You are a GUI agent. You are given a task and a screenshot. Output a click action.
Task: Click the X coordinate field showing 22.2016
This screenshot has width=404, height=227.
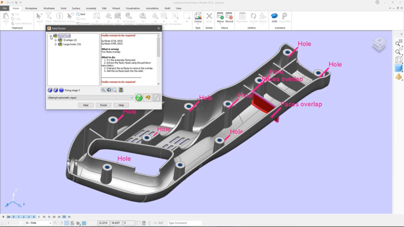tap(103, 223)
